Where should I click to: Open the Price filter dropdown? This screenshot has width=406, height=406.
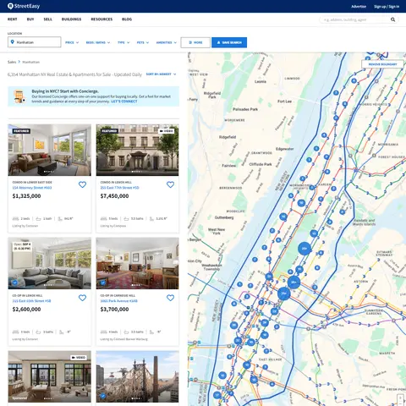click(72, 42)
